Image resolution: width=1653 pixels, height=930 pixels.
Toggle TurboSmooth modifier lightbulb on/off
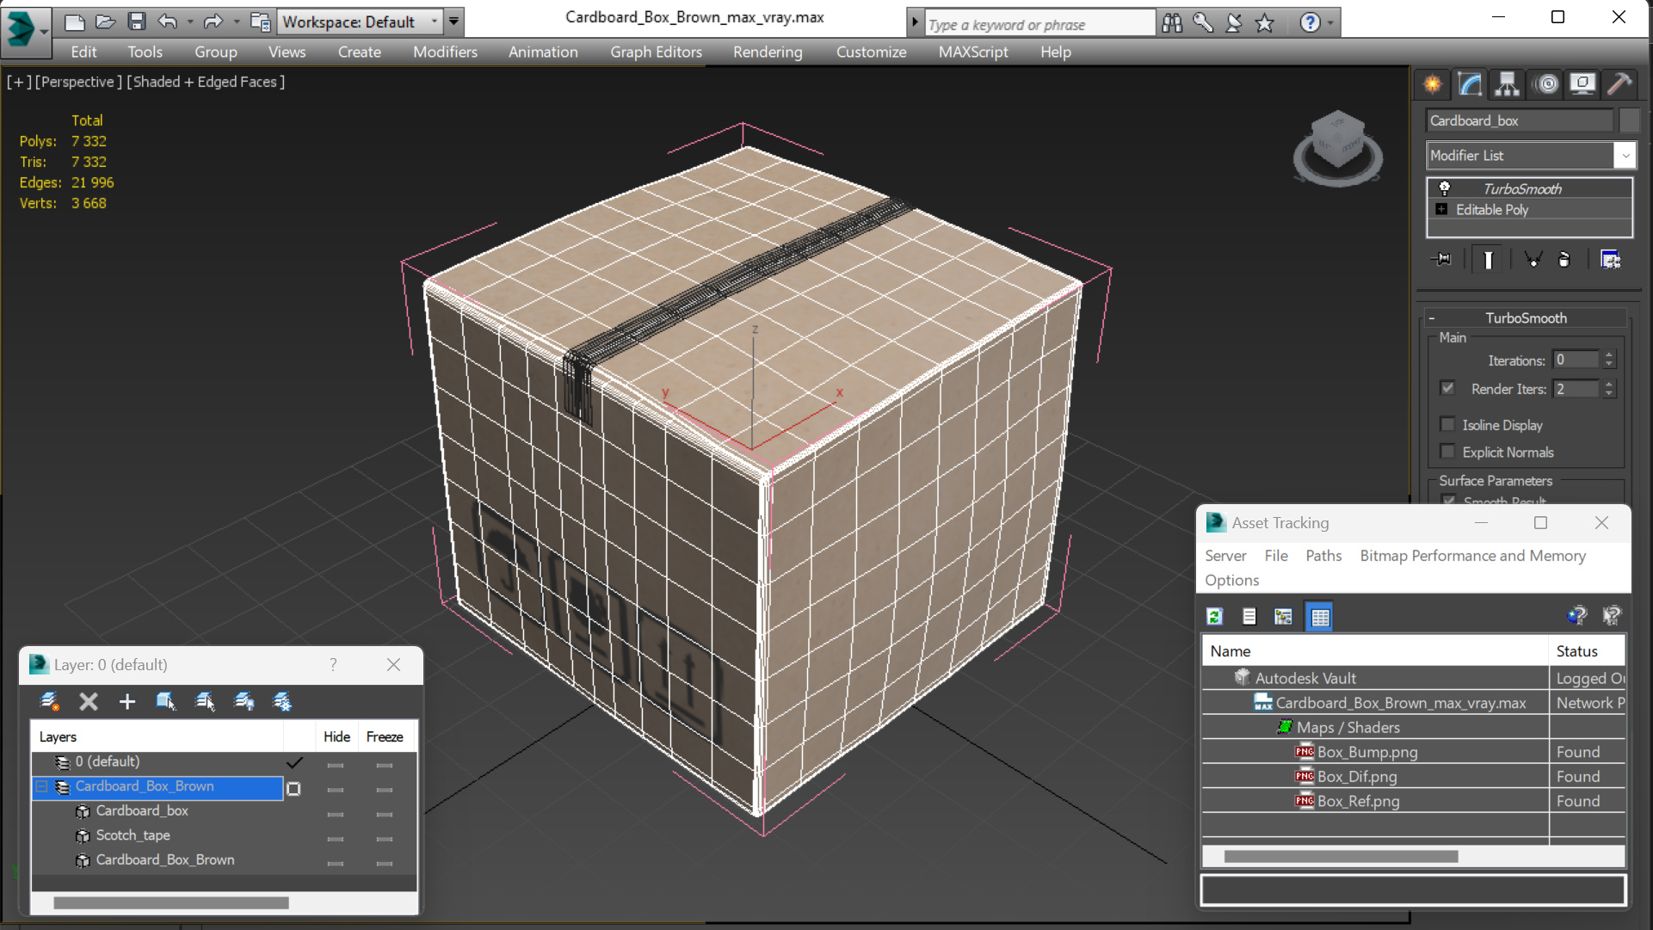point(1445,188)
